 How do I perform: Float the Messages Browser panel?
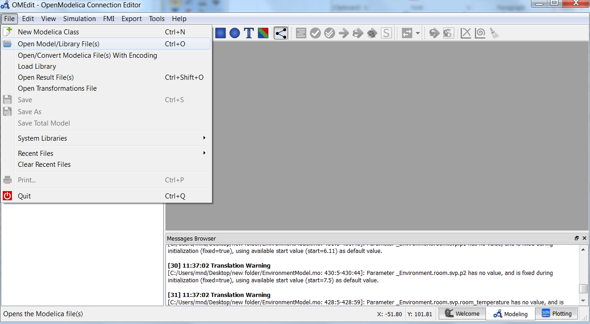pos(577,238)
